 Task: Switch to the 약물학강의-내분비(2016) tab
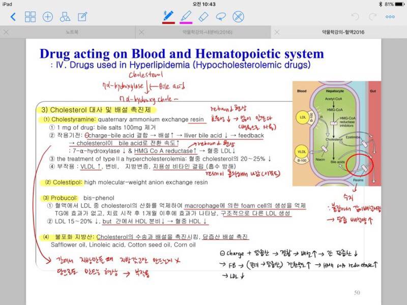[x=203, y=33]
